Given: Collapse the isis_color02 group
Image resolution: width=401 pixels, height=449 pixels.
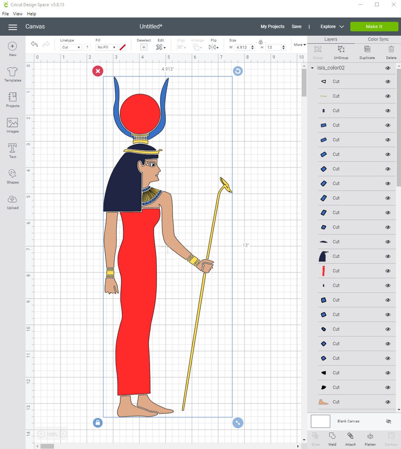Looking at the screenshot, I should click(312, 68).
